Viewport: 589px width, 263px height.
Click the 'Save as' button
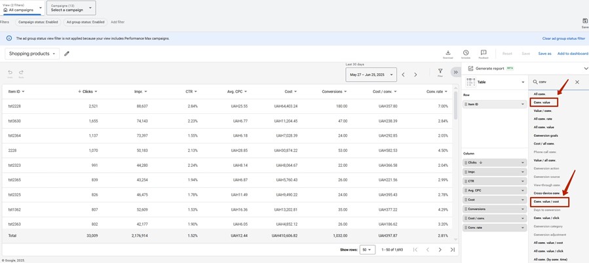[544, 54]
